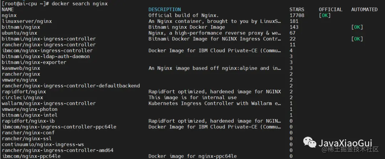Select the 'bitnami/nginx-intel' image name
The width and height of the screenshot is (385, 159).
[30, 115]
